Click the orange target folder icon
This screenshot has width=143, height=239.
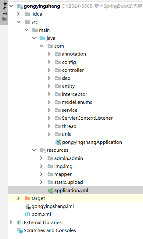pos(27,198)
